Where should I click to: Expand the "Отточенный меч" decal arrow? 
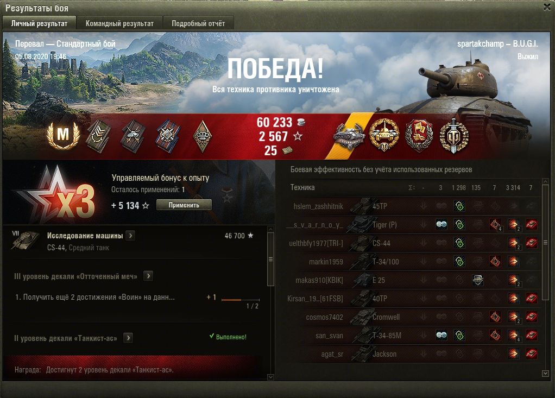(148, 276)
